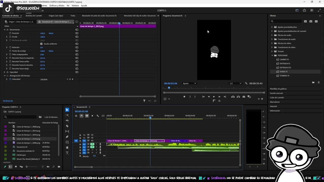Screen dimensions: 324x182
Task: Create new bin in Project panel
Action: [x=59, y=167]
